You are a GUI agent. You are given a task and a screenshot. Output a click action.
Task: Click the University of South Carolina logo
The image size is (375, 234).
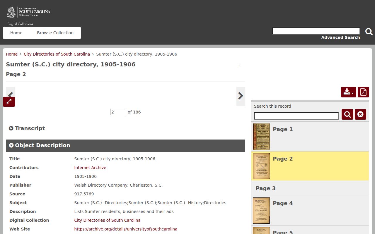coord(28,12)
